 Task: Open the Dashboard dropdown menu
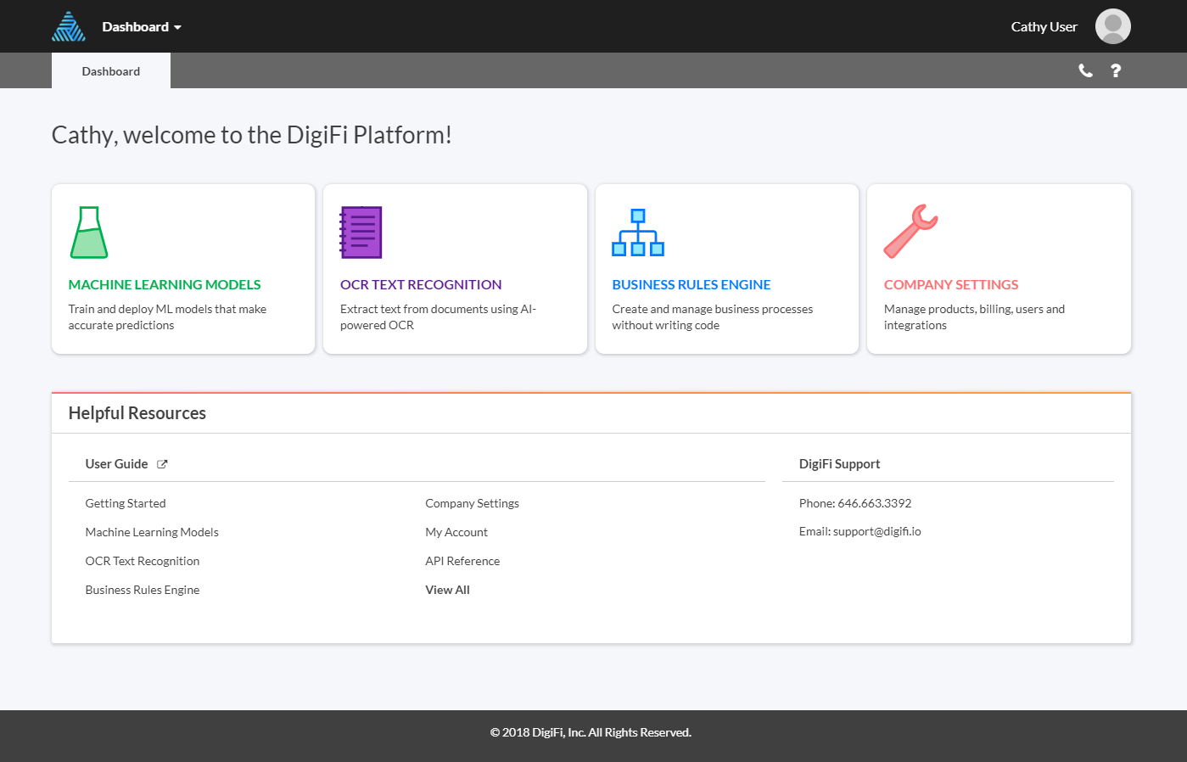coord(142,27)
